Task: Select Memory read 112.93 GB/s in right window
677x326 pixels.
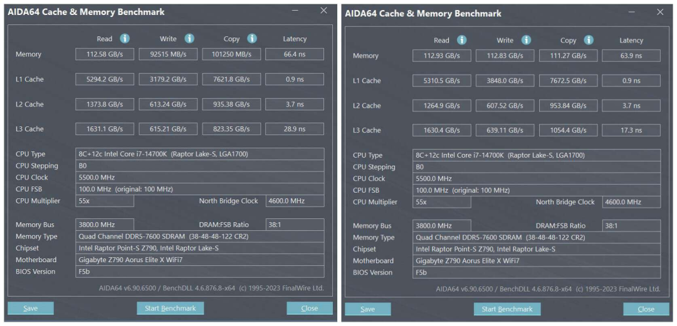Action: click(x=442, y=56)
